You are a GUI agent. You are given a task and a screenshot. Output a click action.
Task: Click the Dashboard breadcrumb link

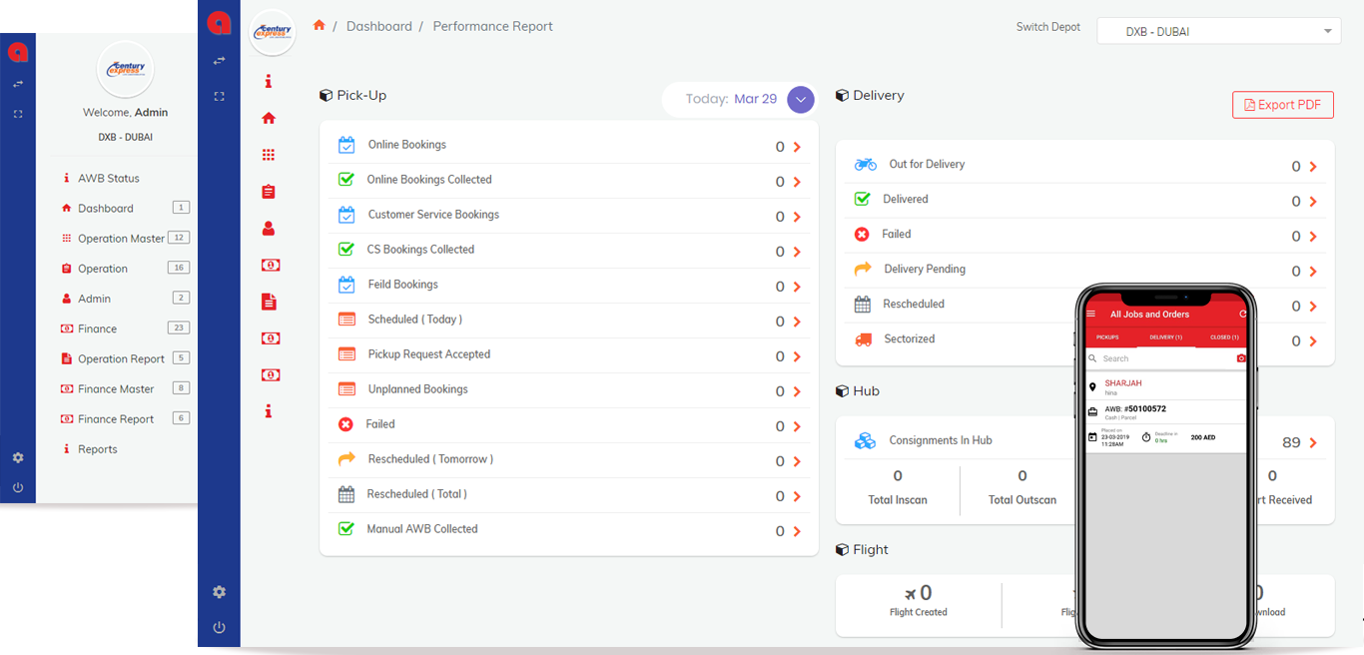click(378, 26)
